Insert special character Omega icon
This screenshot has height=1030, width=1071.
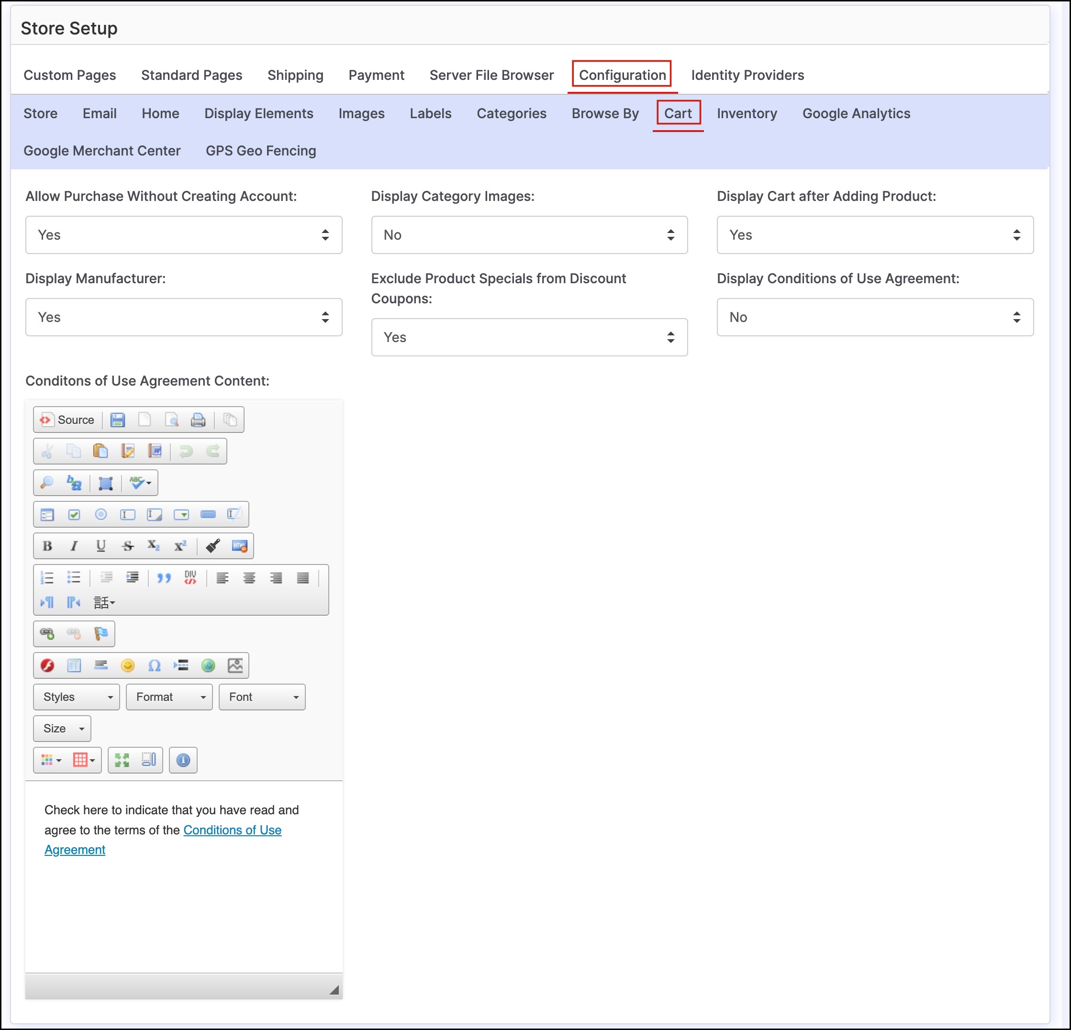[x=155, y=665]
